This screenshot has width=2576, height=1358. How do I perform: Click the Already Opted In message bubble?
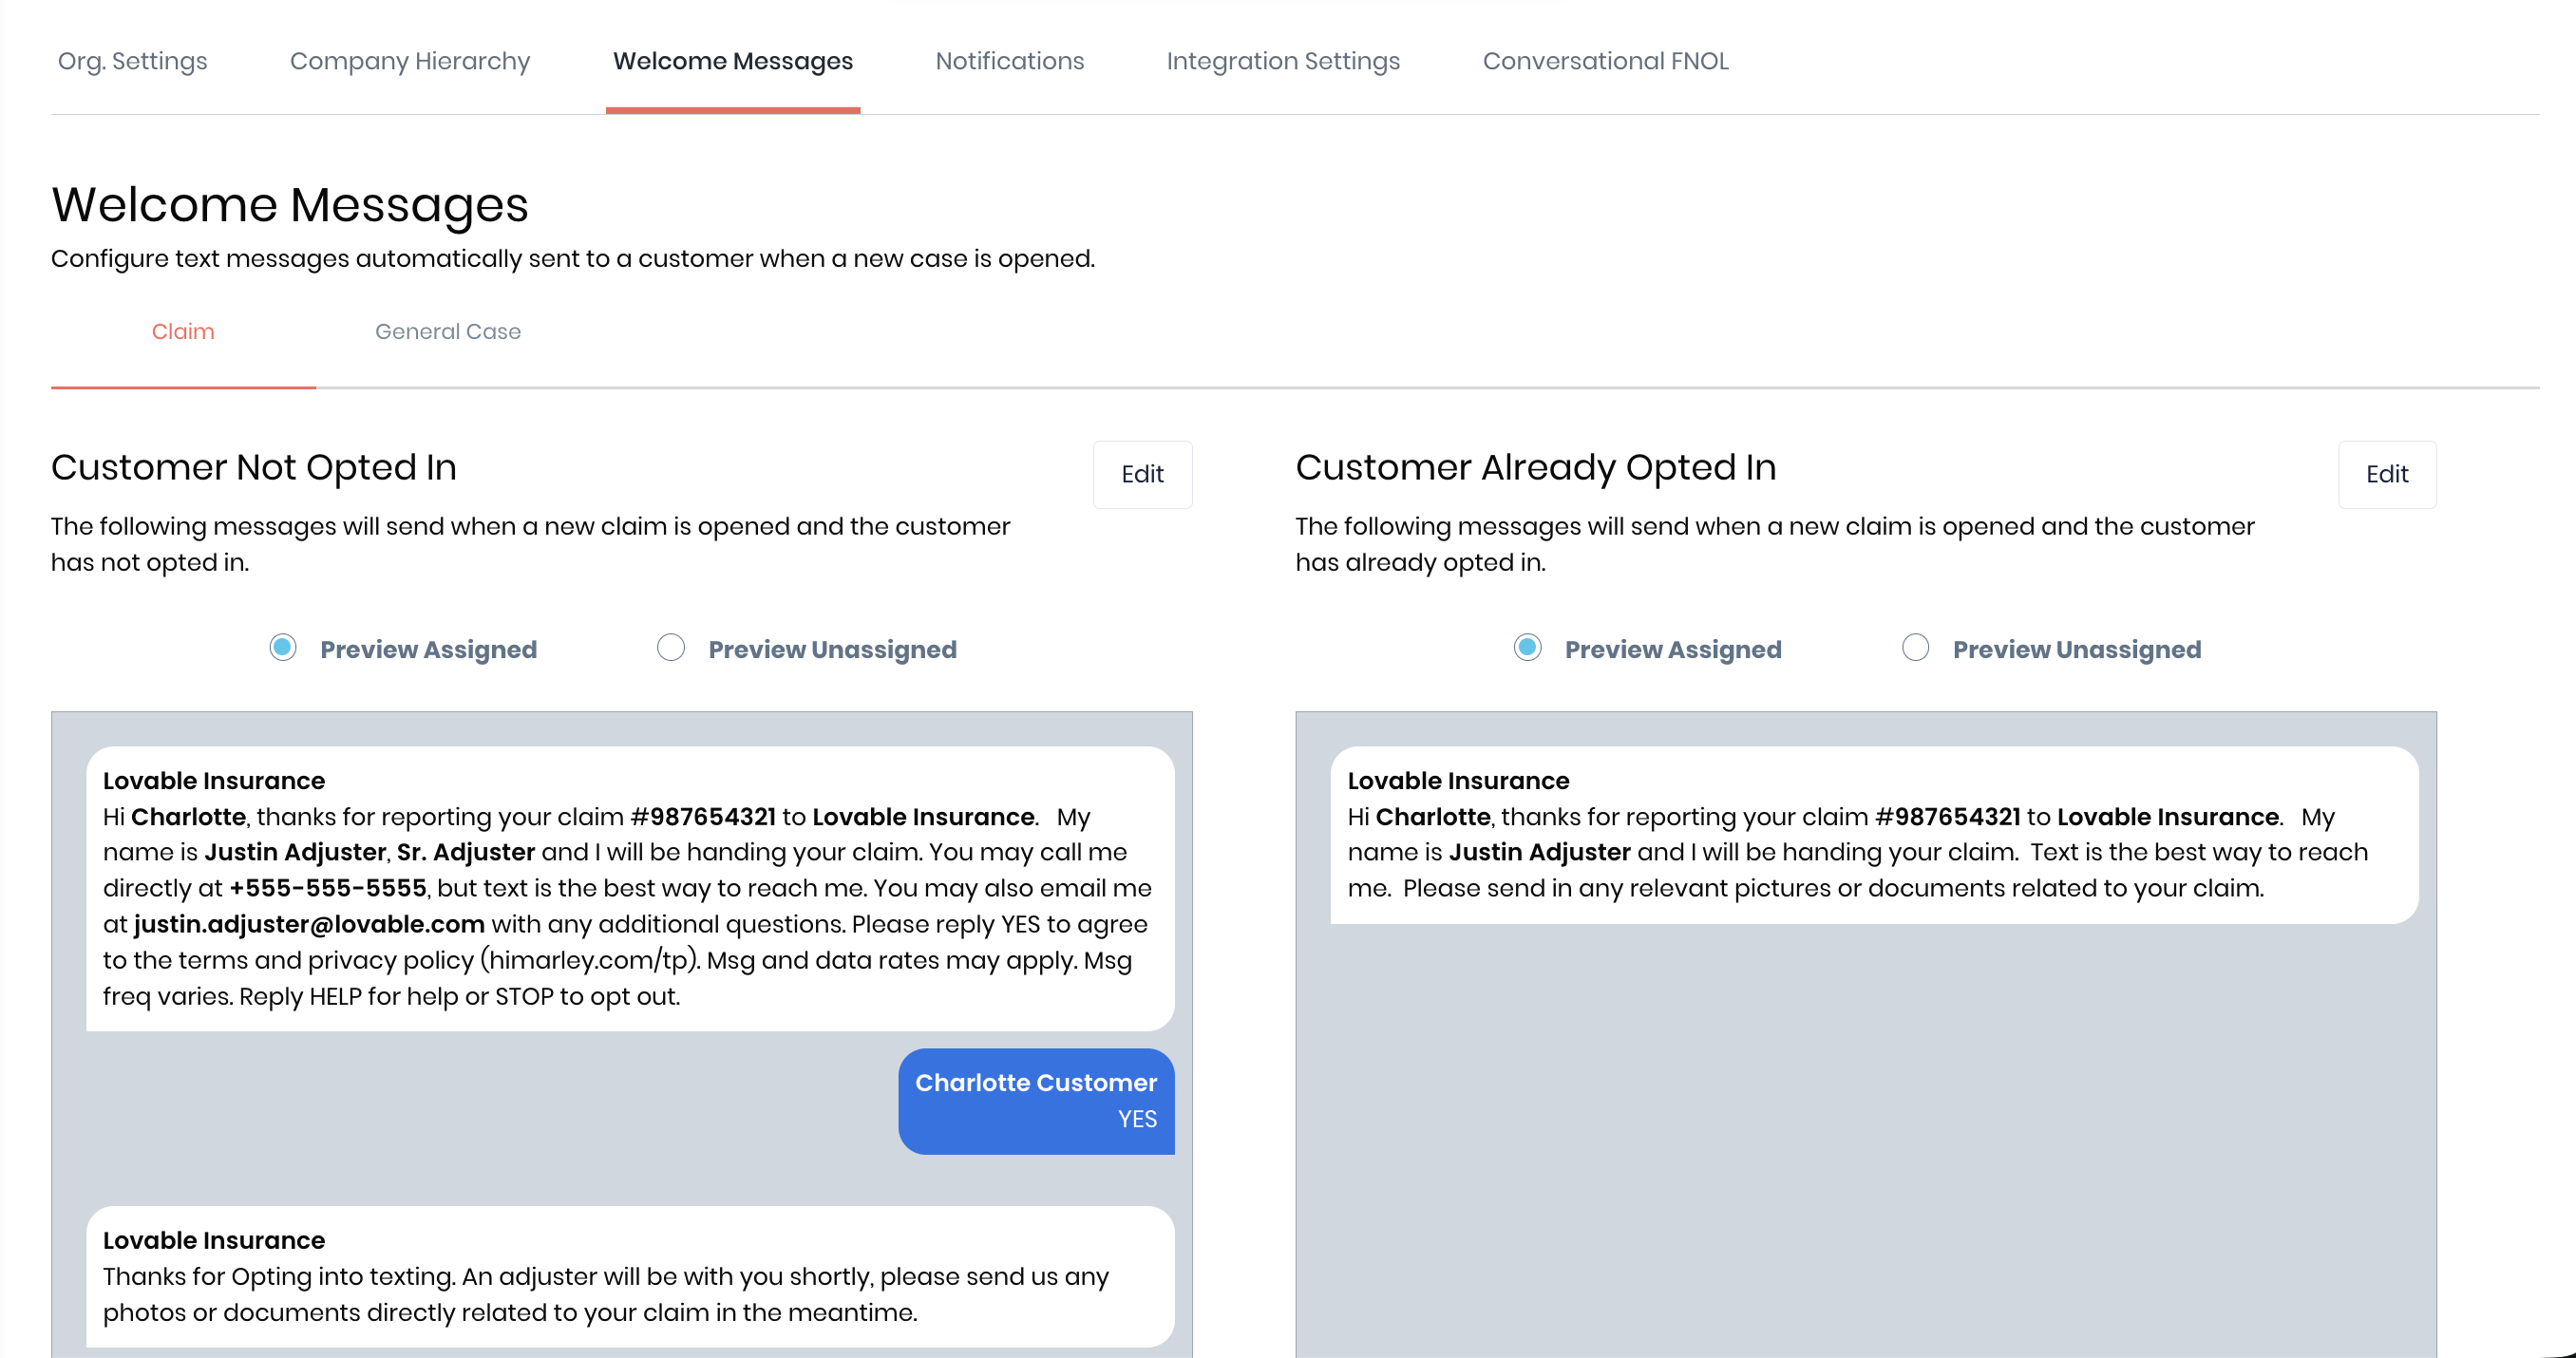click(1873, 834)
